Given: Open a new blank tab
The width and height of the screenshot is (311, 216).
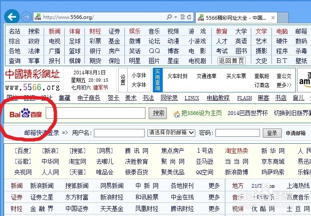Looking at the screenshot, I should coord(283,18).
